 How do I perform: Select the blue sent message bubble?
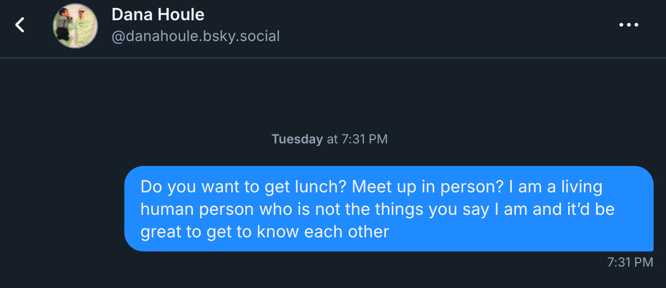coord(389,209)
